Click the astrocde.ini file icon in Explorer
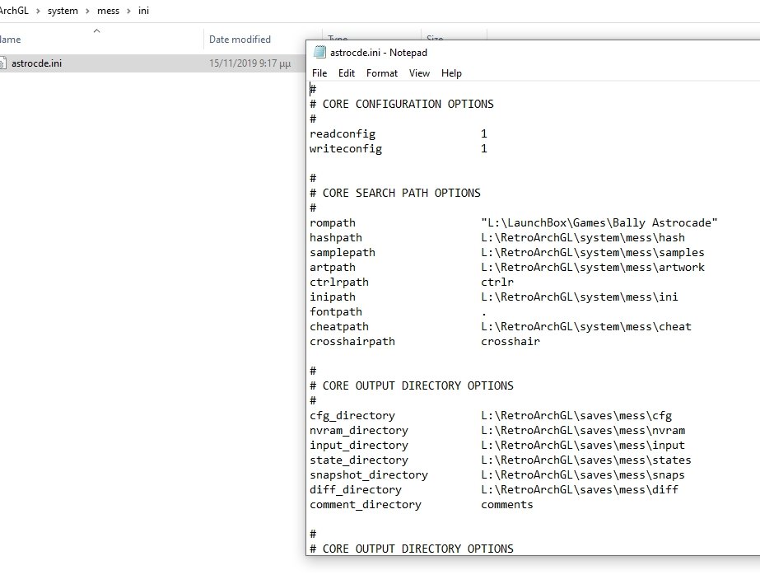Screen dimensions: 760x584 (x=3, y=63)
